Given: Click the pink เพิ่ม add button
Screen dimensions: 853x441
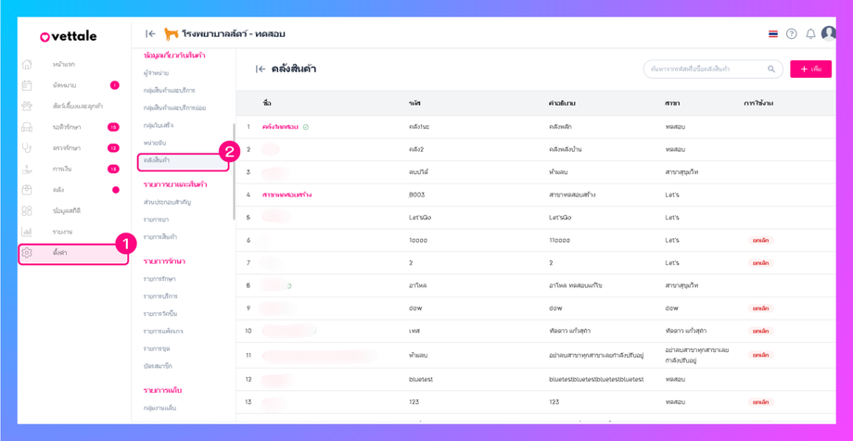Looking at the screenshot, I should (810, 69).
